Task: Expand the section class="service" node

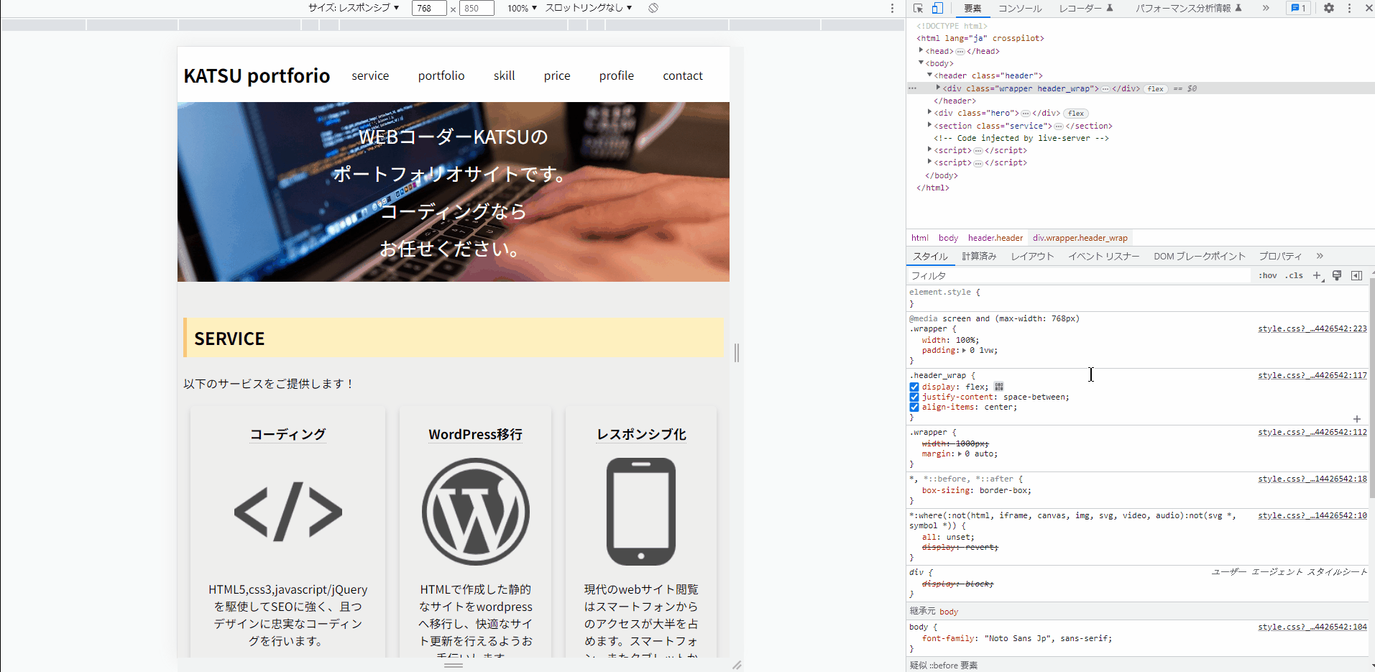Action: [929, 125]
